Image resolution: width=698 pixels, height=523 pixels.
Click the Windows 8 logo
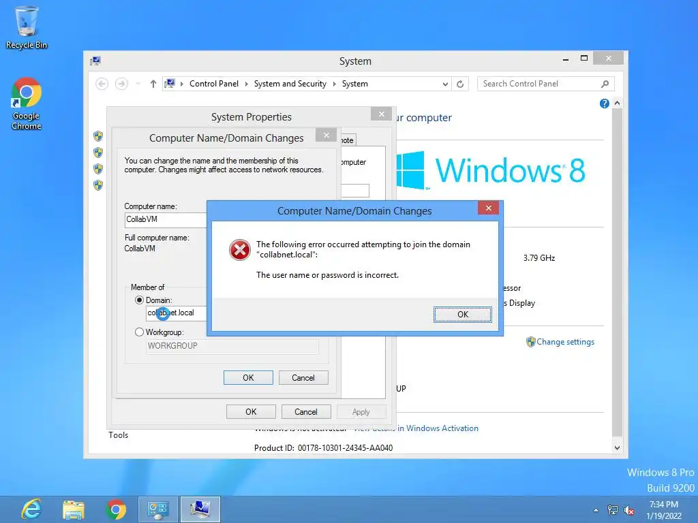(491, 170)
